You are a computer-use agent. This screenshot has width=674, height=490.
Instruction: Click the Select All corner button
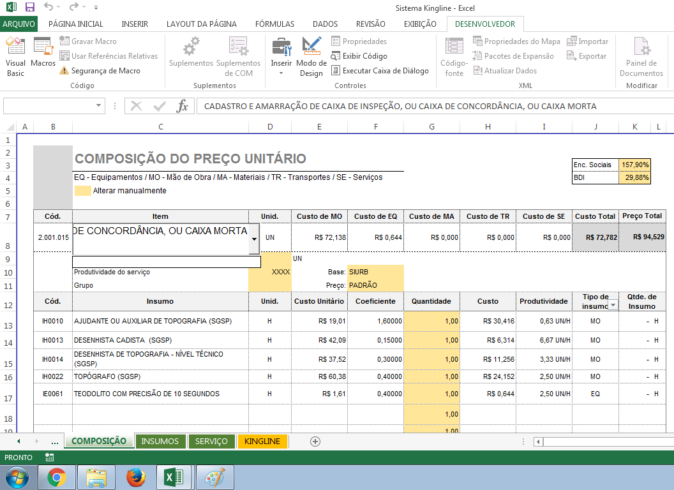point(10,127)
